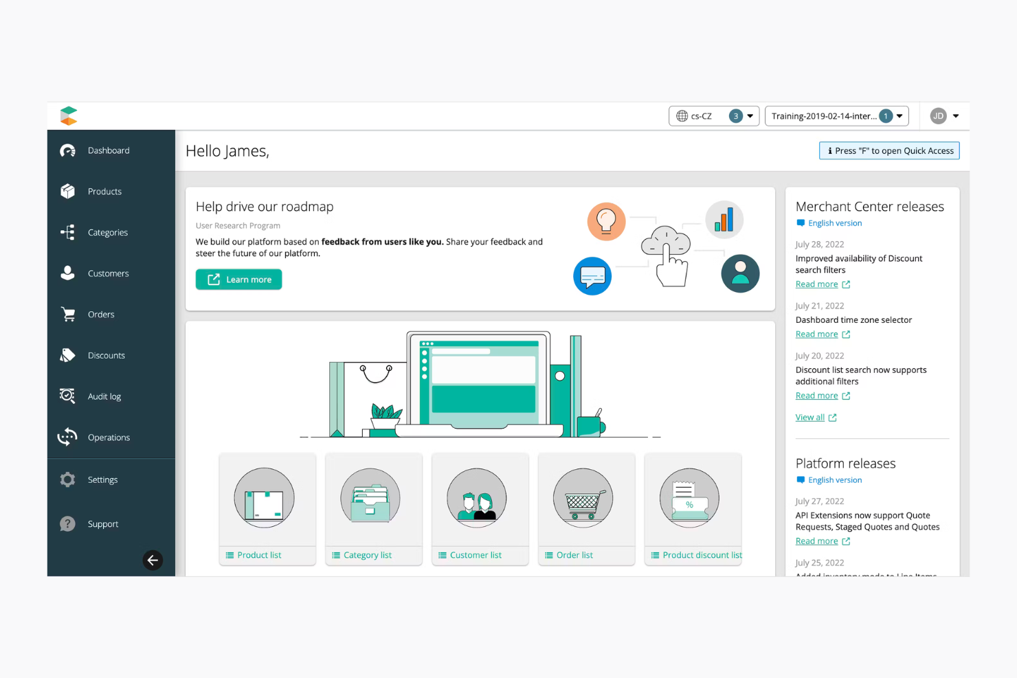Click the Orders cart icon
This screenshot has height=678, width=1017.
tap(67, 314)
